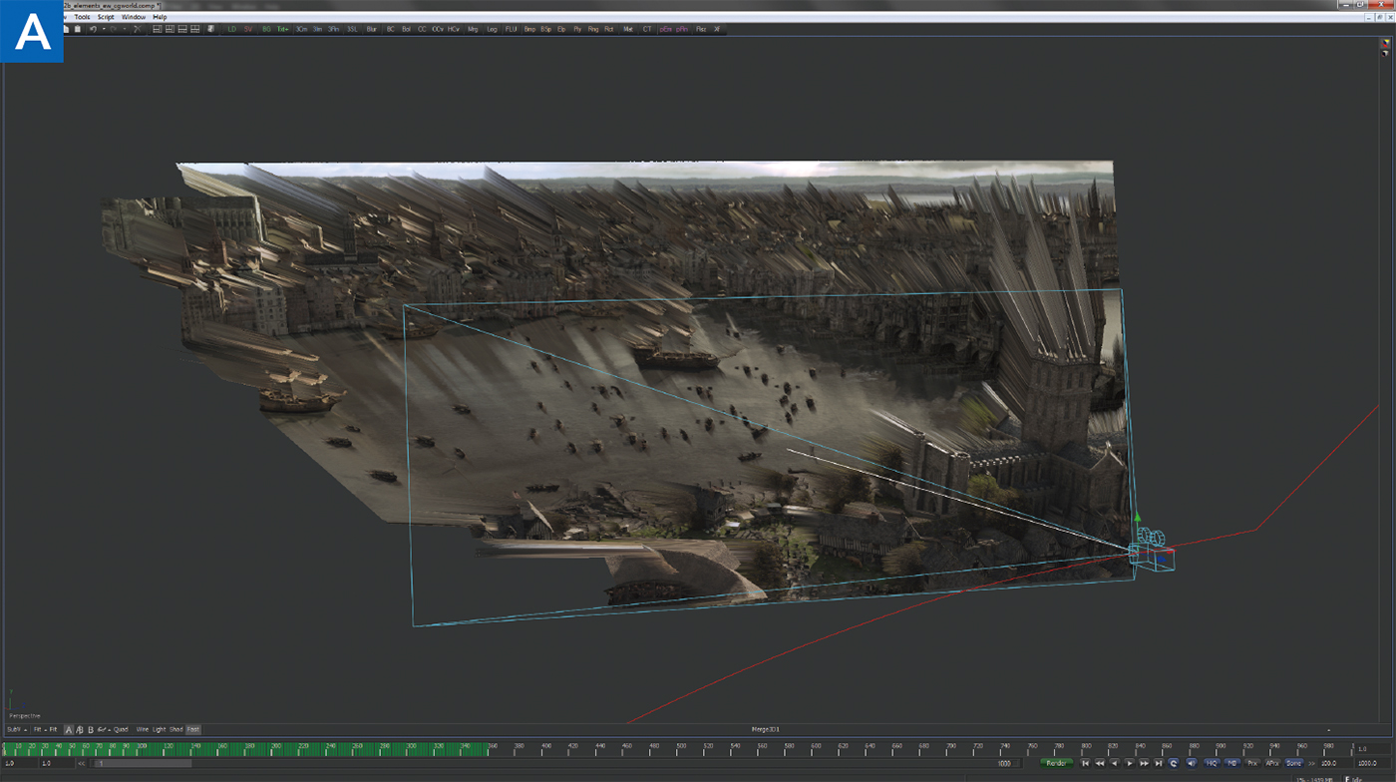Toggle Light lighting in viewer
This screenshot has width=1396, height=782.
[x=159, y=729]
